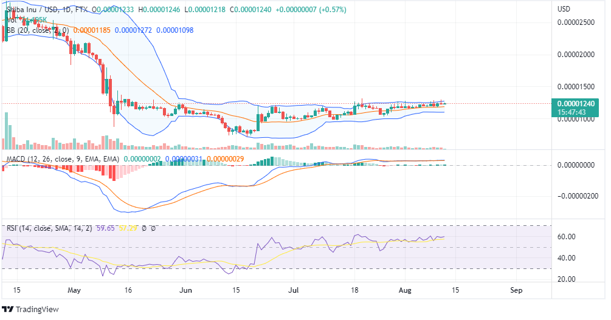Click the RSI 20.00 scale value

tap(567, 279)
